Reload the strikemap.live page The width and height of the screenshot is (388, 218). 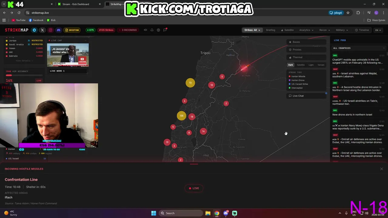pos(19,13)
